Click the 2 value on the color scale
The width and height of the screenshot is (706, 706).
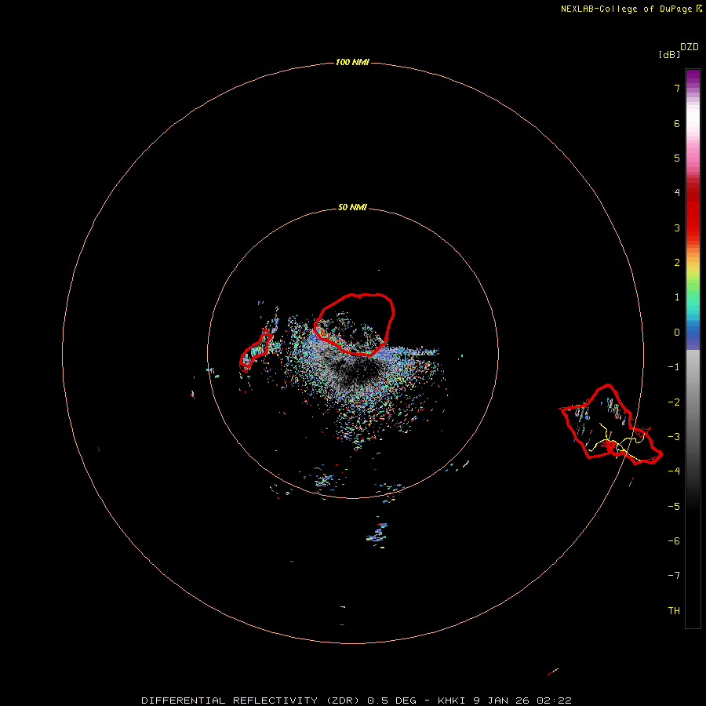point(677,263)
